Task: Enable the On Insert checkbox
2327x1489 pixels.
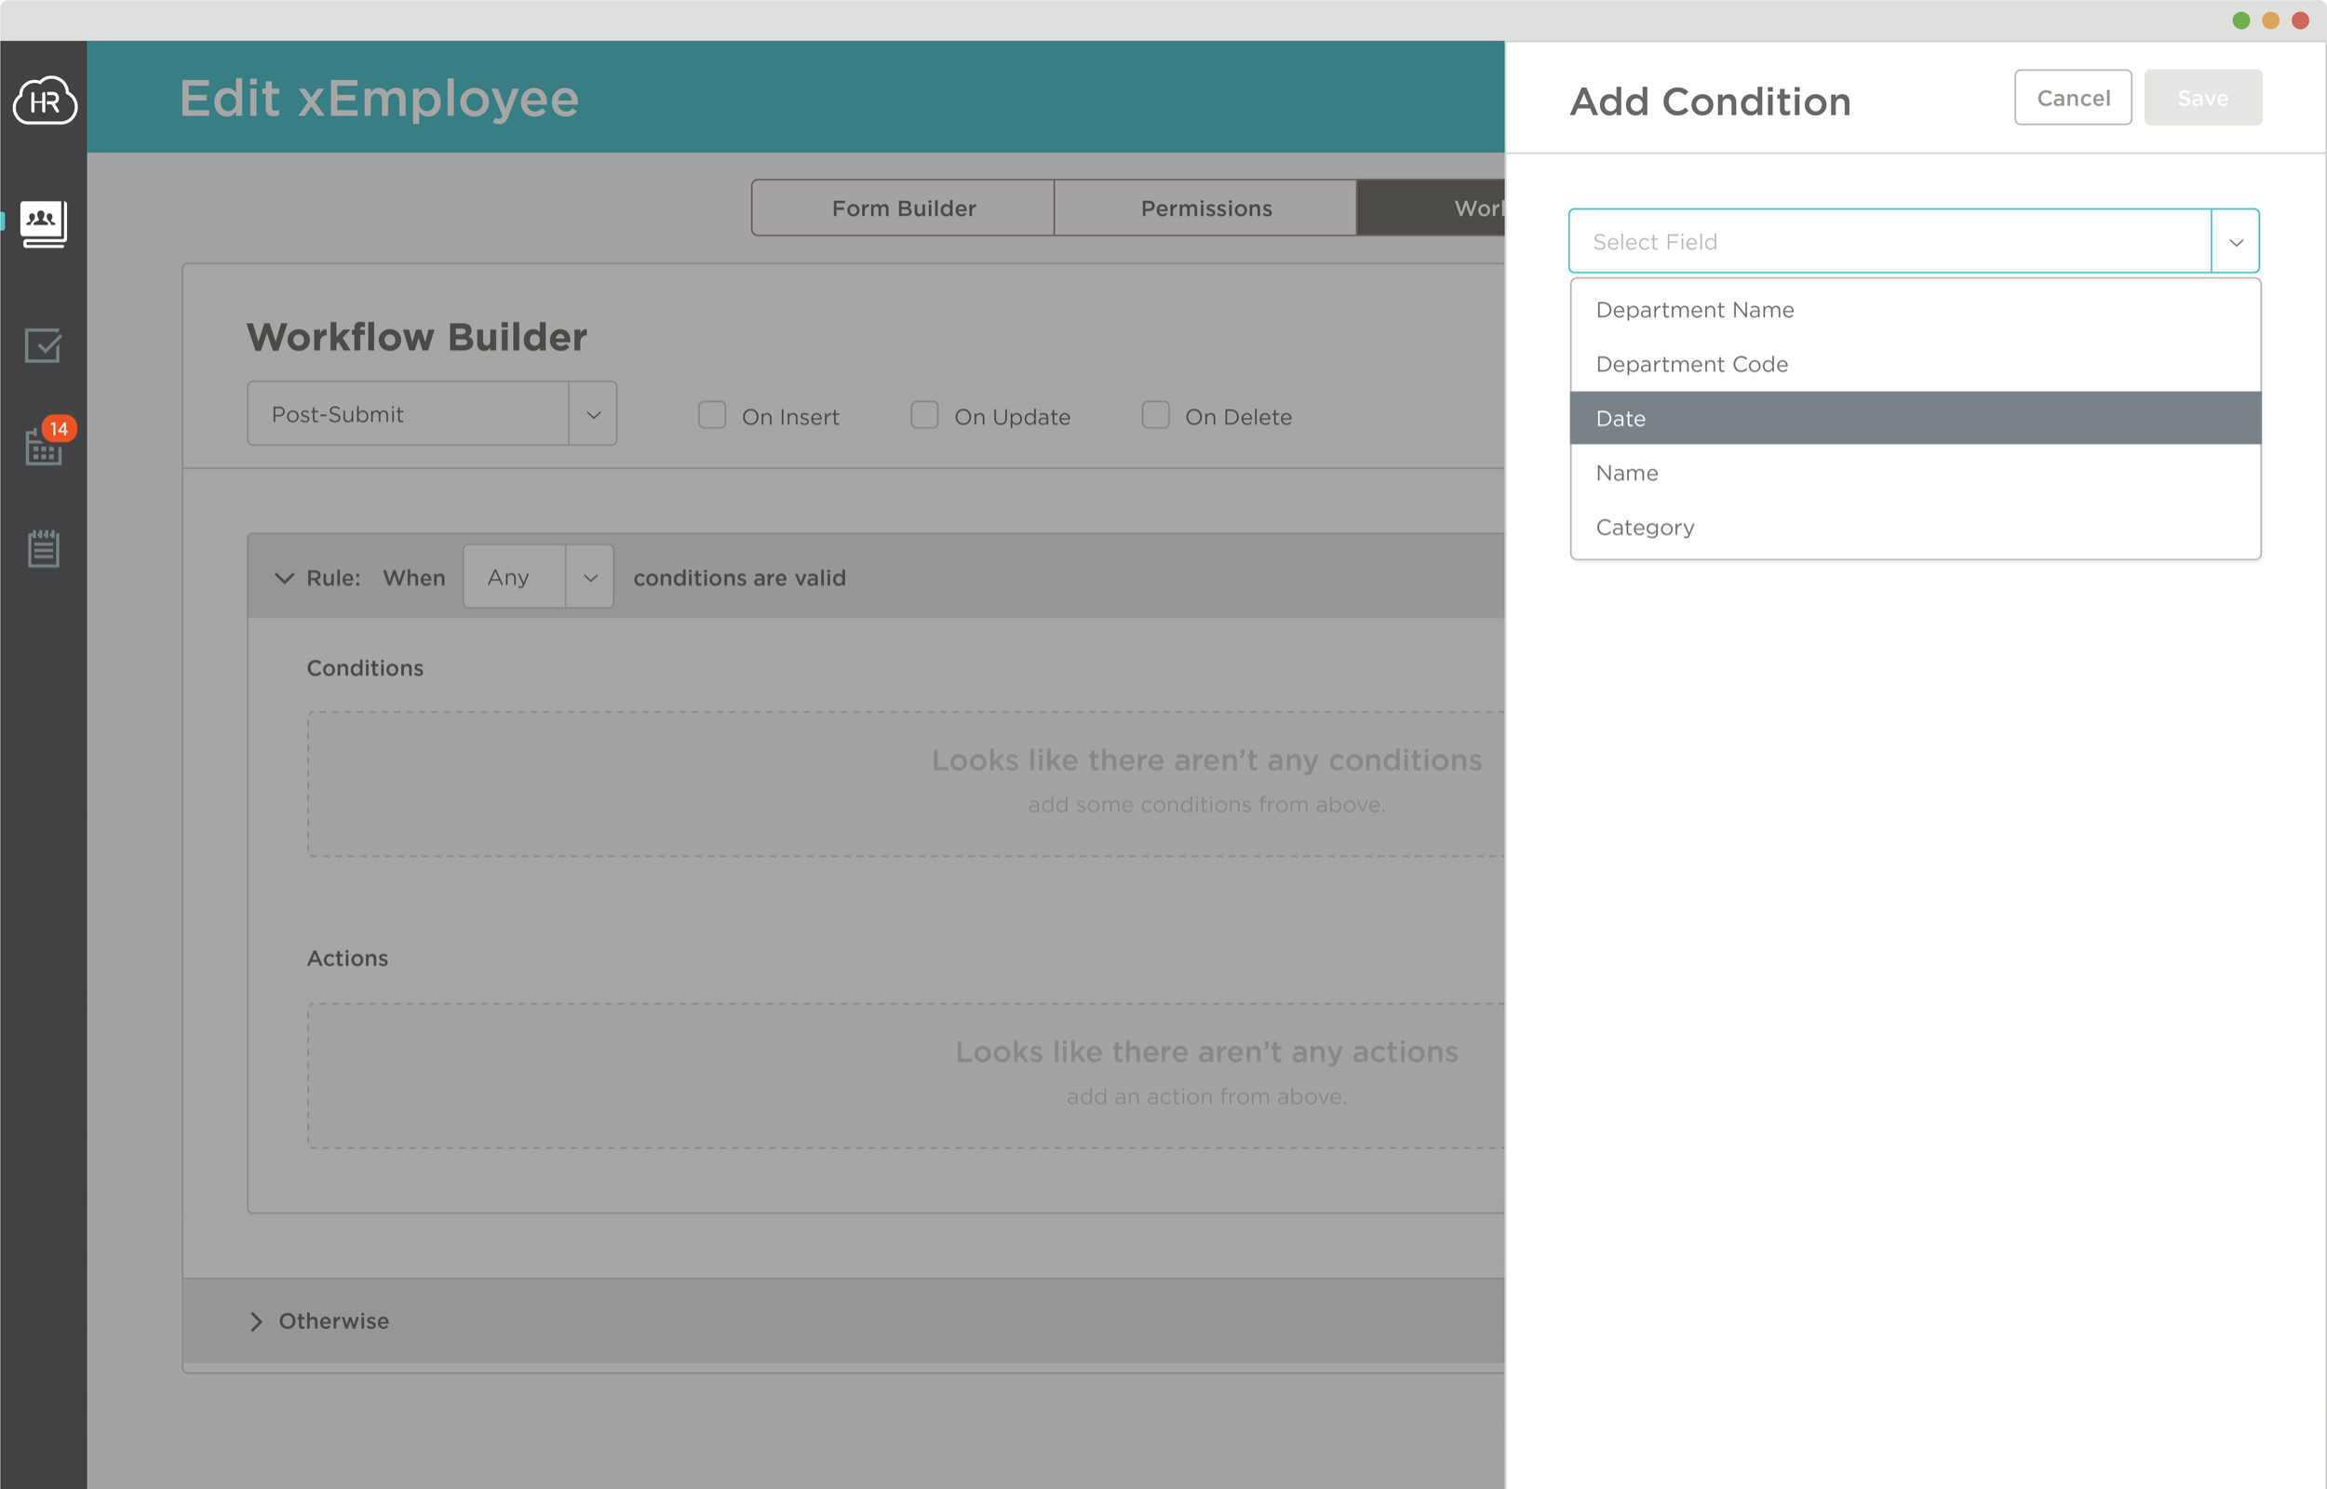Action: [712, 415]
